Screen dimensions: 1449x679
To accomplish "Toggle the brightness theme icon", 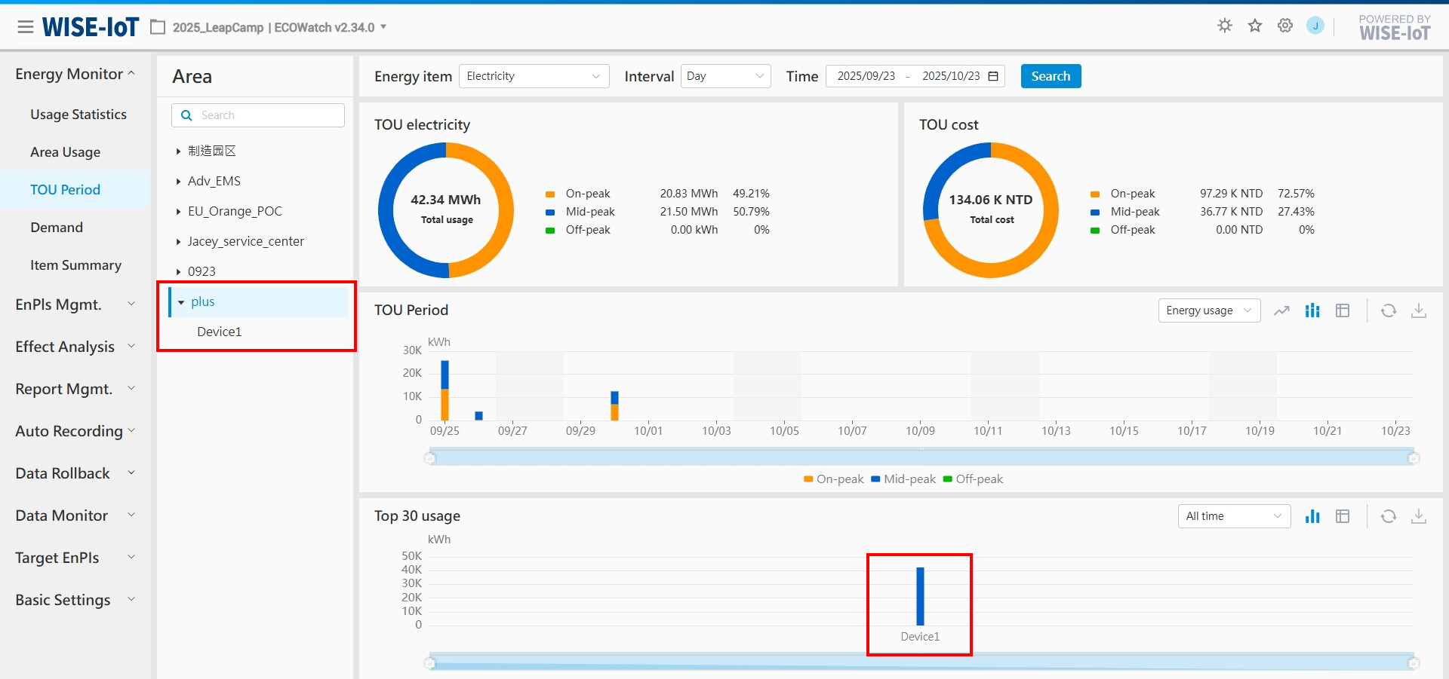I will coord(1225,26).
